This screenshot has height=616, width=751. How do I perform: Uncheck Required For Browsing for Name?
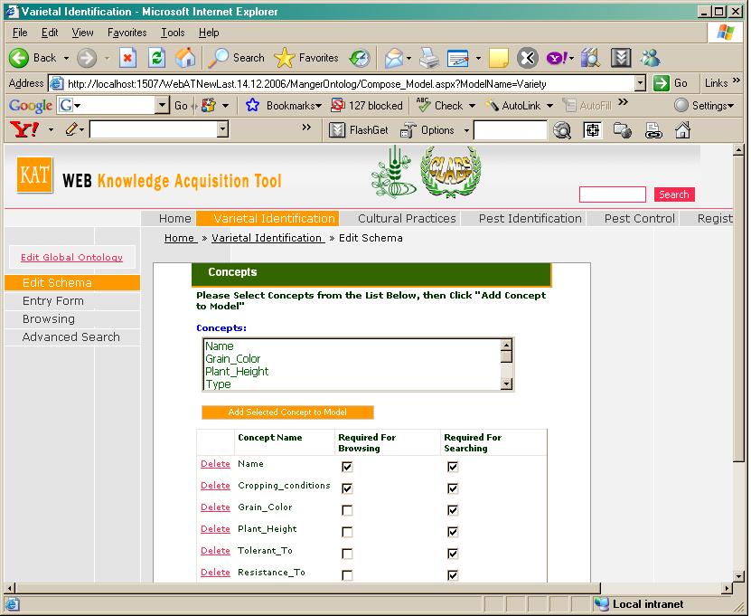pos(347,467)
